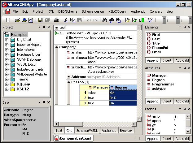Click the Save All icon
This screenshot has height=143, width=193.
[x=47, y=20]
